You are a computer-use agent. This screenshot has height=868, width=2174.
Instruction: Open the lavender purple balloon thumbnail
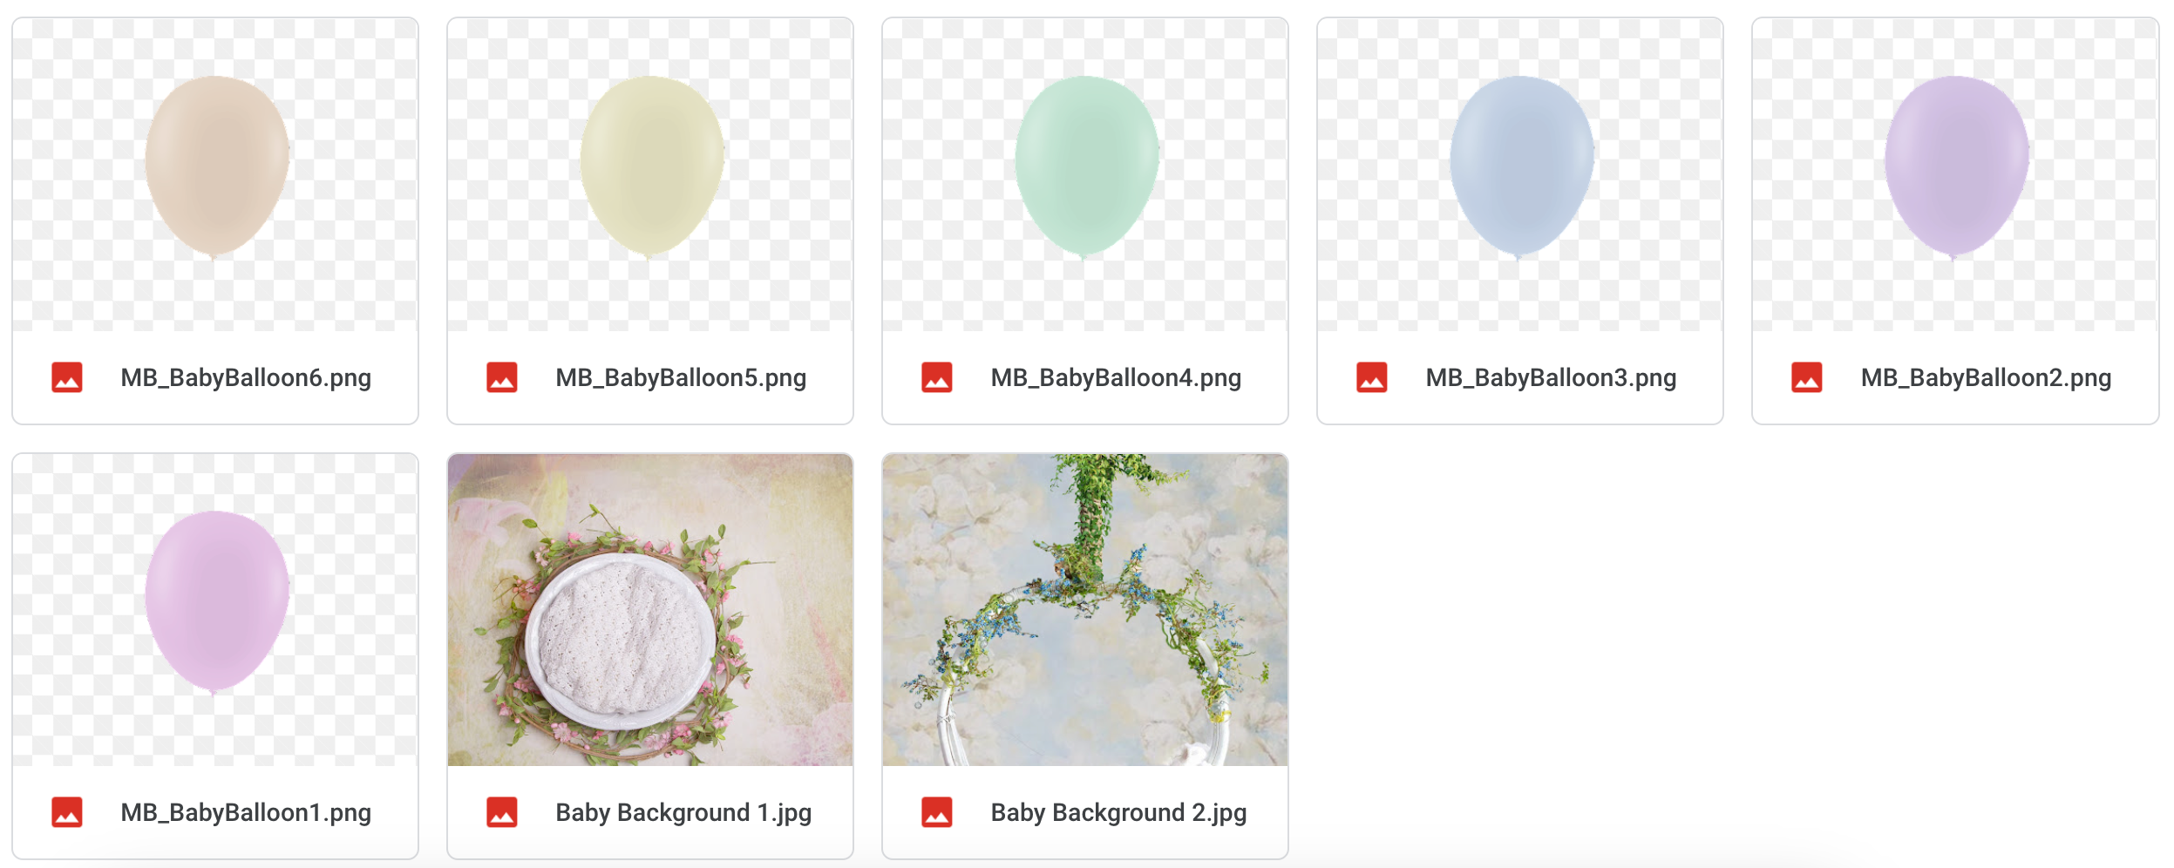pos(1955,174)
